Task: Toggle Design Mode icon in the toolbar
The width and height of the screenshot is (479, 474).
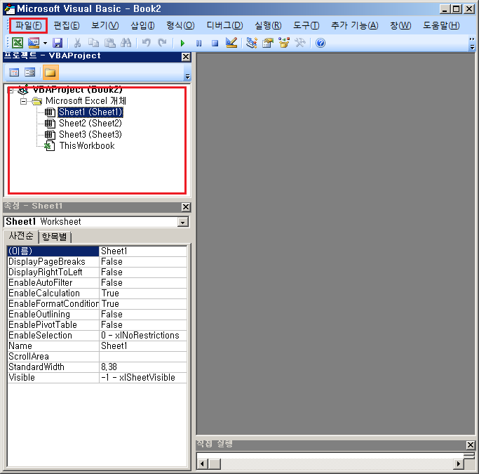Action: point(231,43)
